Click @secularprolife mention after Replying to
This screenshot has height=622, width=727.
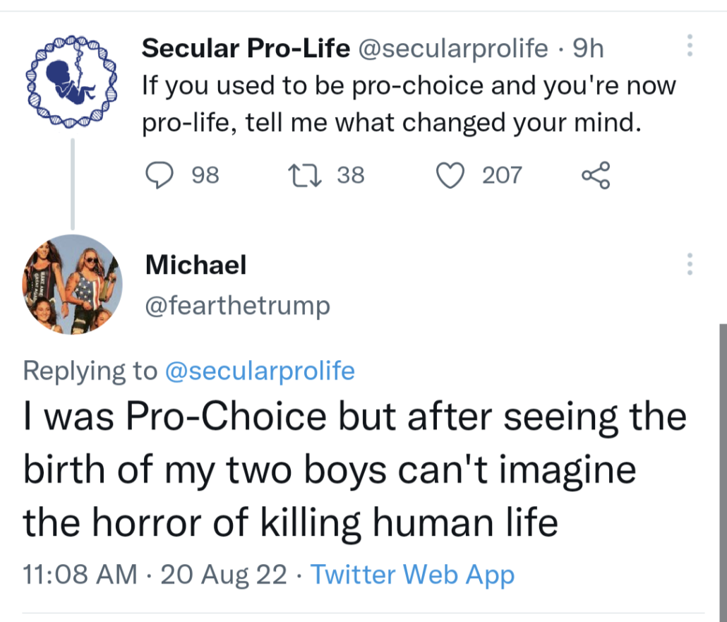260,370
